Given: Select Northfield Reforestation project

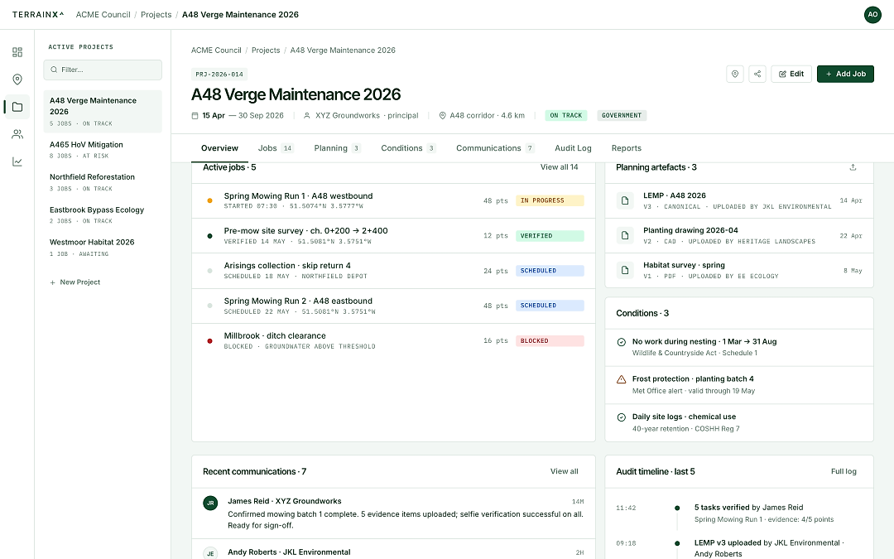Looking at the screenshot, I should tap(103, 182).
